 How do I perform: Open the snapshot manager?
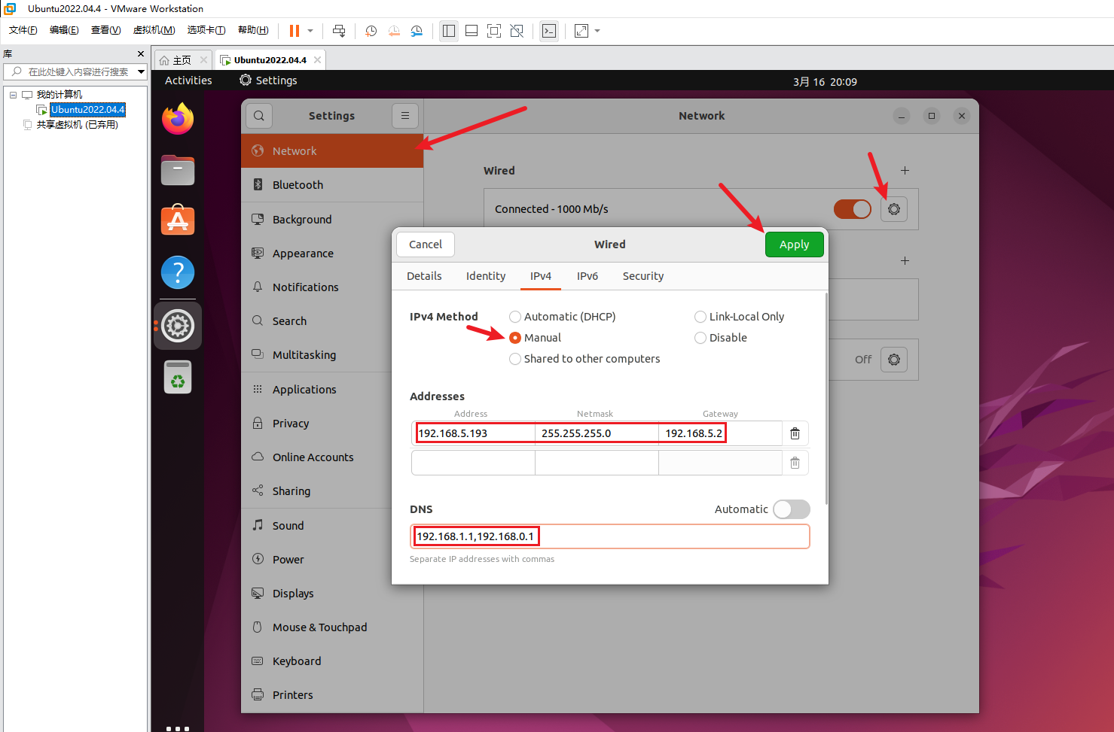coord(417,31)
